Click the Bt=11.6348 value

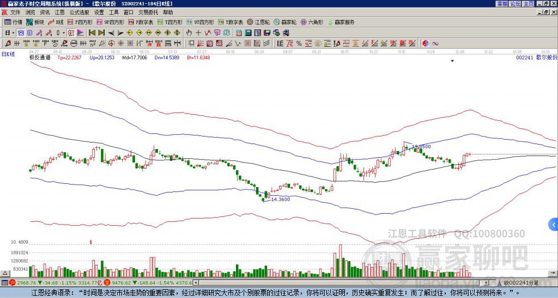(198, 57)
